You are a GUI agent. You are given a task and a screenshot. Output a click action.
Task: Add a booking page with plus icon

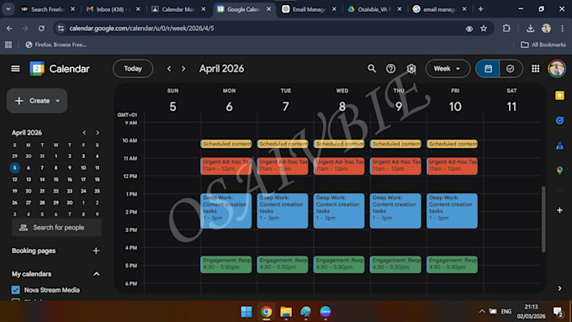(96, 251)
